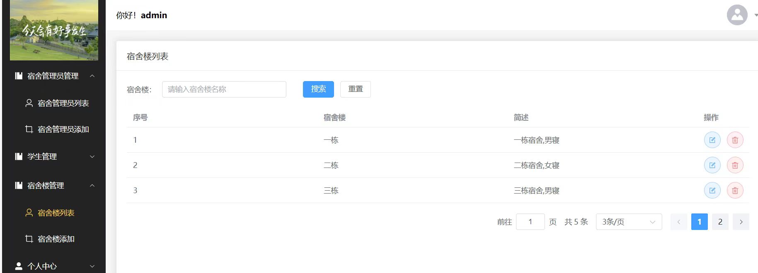Click the 简述 column header
The width and height of the screenshot is (758, 273).
(521, 117)
